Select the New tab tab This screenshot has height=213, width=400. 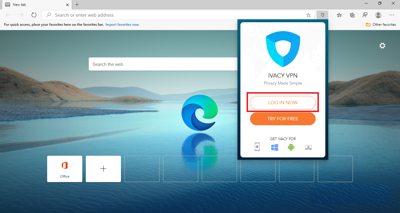(37, 5)
